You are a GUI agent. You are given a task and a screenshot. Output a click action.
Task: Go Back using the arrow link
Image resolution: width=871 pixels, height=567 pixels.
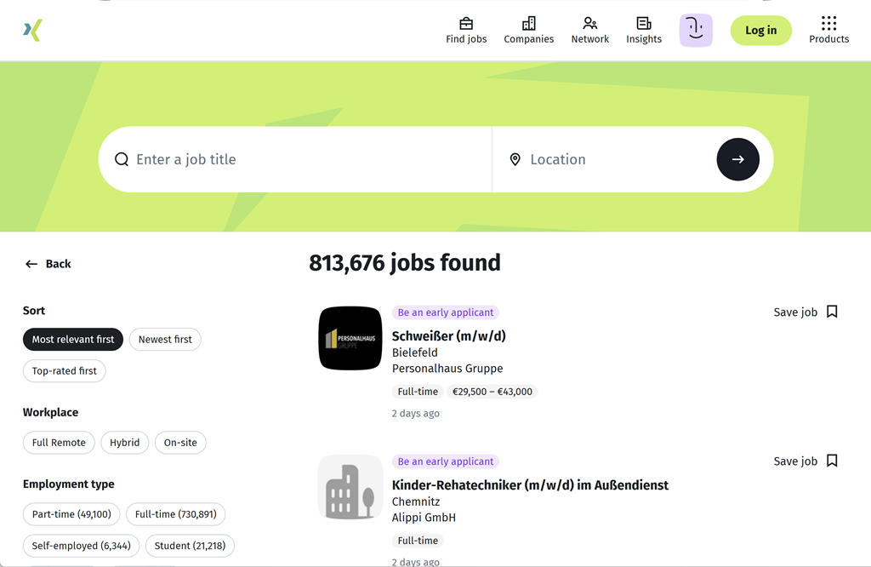coord(48,264)
